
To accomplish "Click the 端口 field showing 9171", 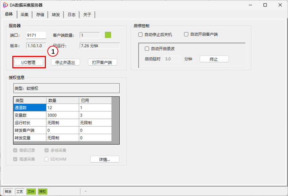I will [x=36, y=35].
